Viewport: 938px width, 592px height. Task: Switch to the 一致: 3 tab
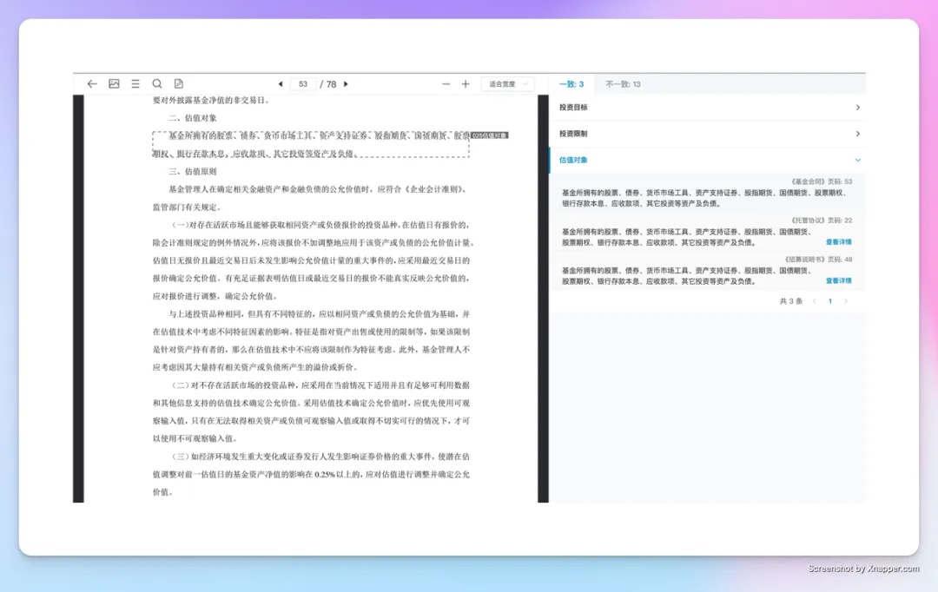click(x=571, y=84)
